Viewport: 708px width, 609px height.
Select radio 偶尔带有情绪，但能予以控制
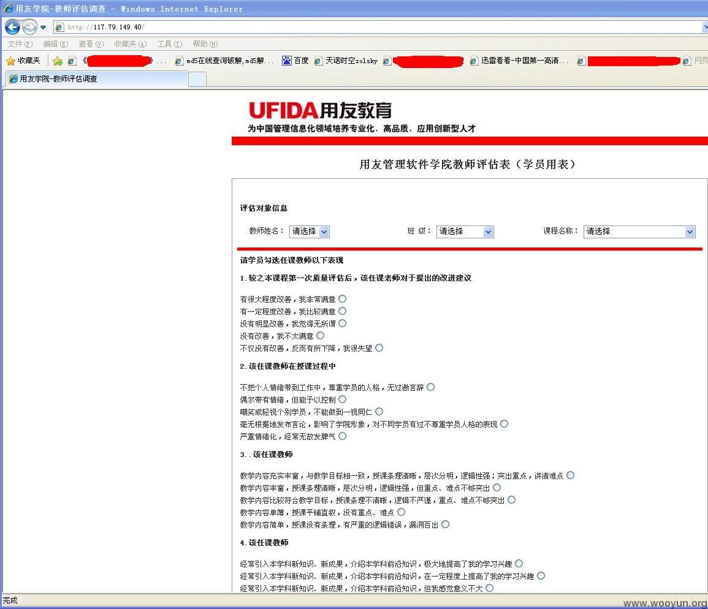pyautogui.click(x=342, y=399)
